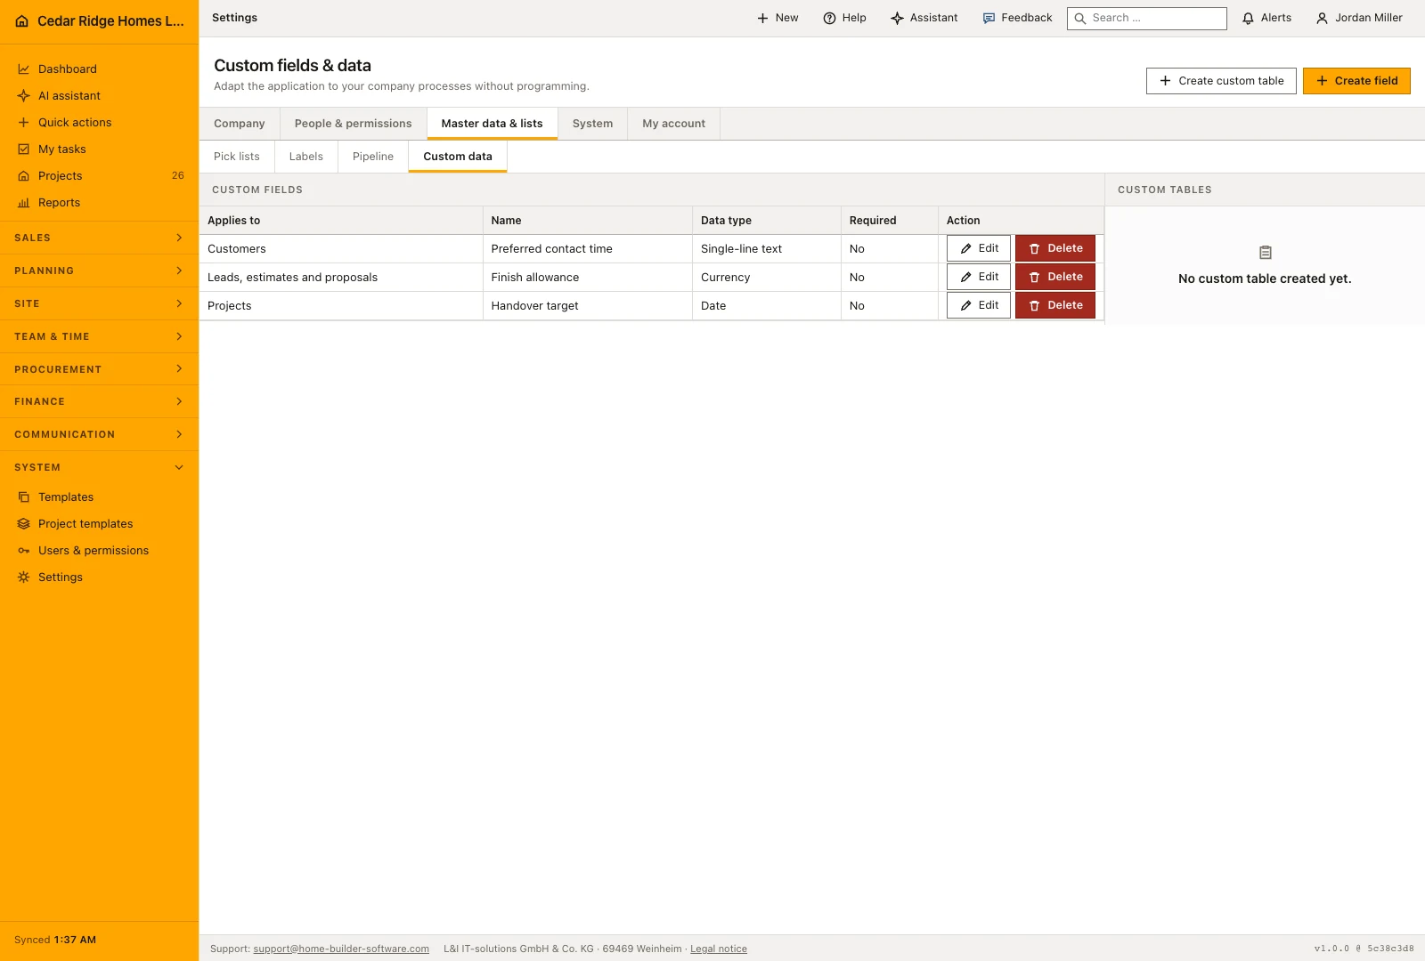Click the Settings gear icon in sidebar

[24, 577]
